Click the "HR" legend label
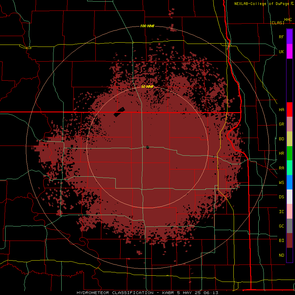Viewport: 295px width, 295px height. click(281, 153)
